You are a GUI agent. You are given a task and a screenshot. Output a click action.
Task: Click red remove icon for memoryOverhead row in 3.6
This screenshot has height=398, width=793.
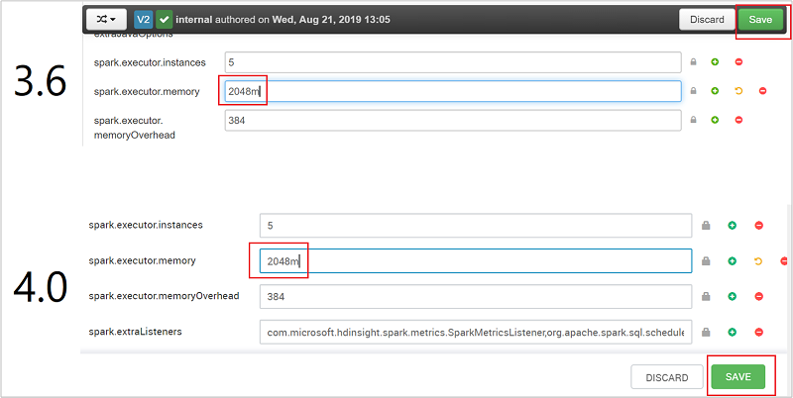point(738,120)
